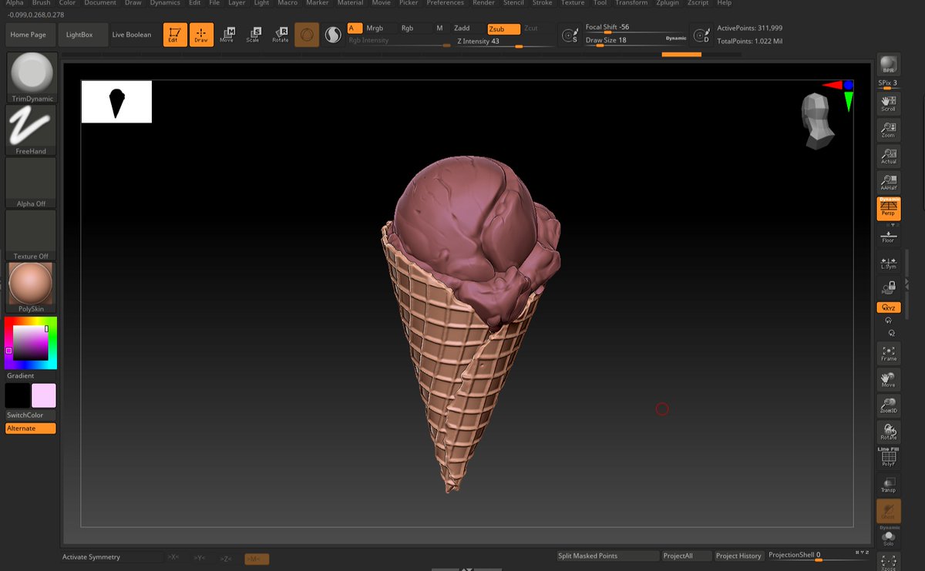925x571 pixels.
Task: Open the Preferences menu
Action: coord(446,3)
